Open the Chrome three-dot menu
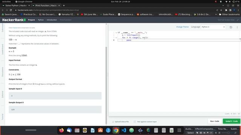Viewport: 241px width, 135px height. (x=238, y=10)
